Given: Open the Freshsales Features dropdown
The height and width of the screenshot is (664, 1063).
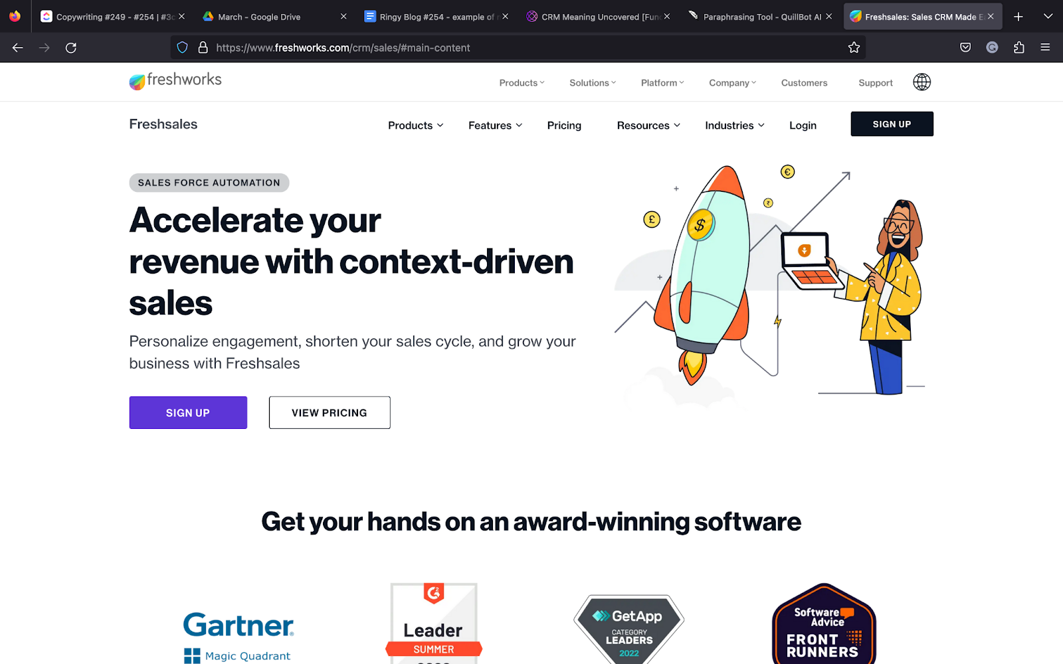Looking at the screenshot, I should (496, 125).
